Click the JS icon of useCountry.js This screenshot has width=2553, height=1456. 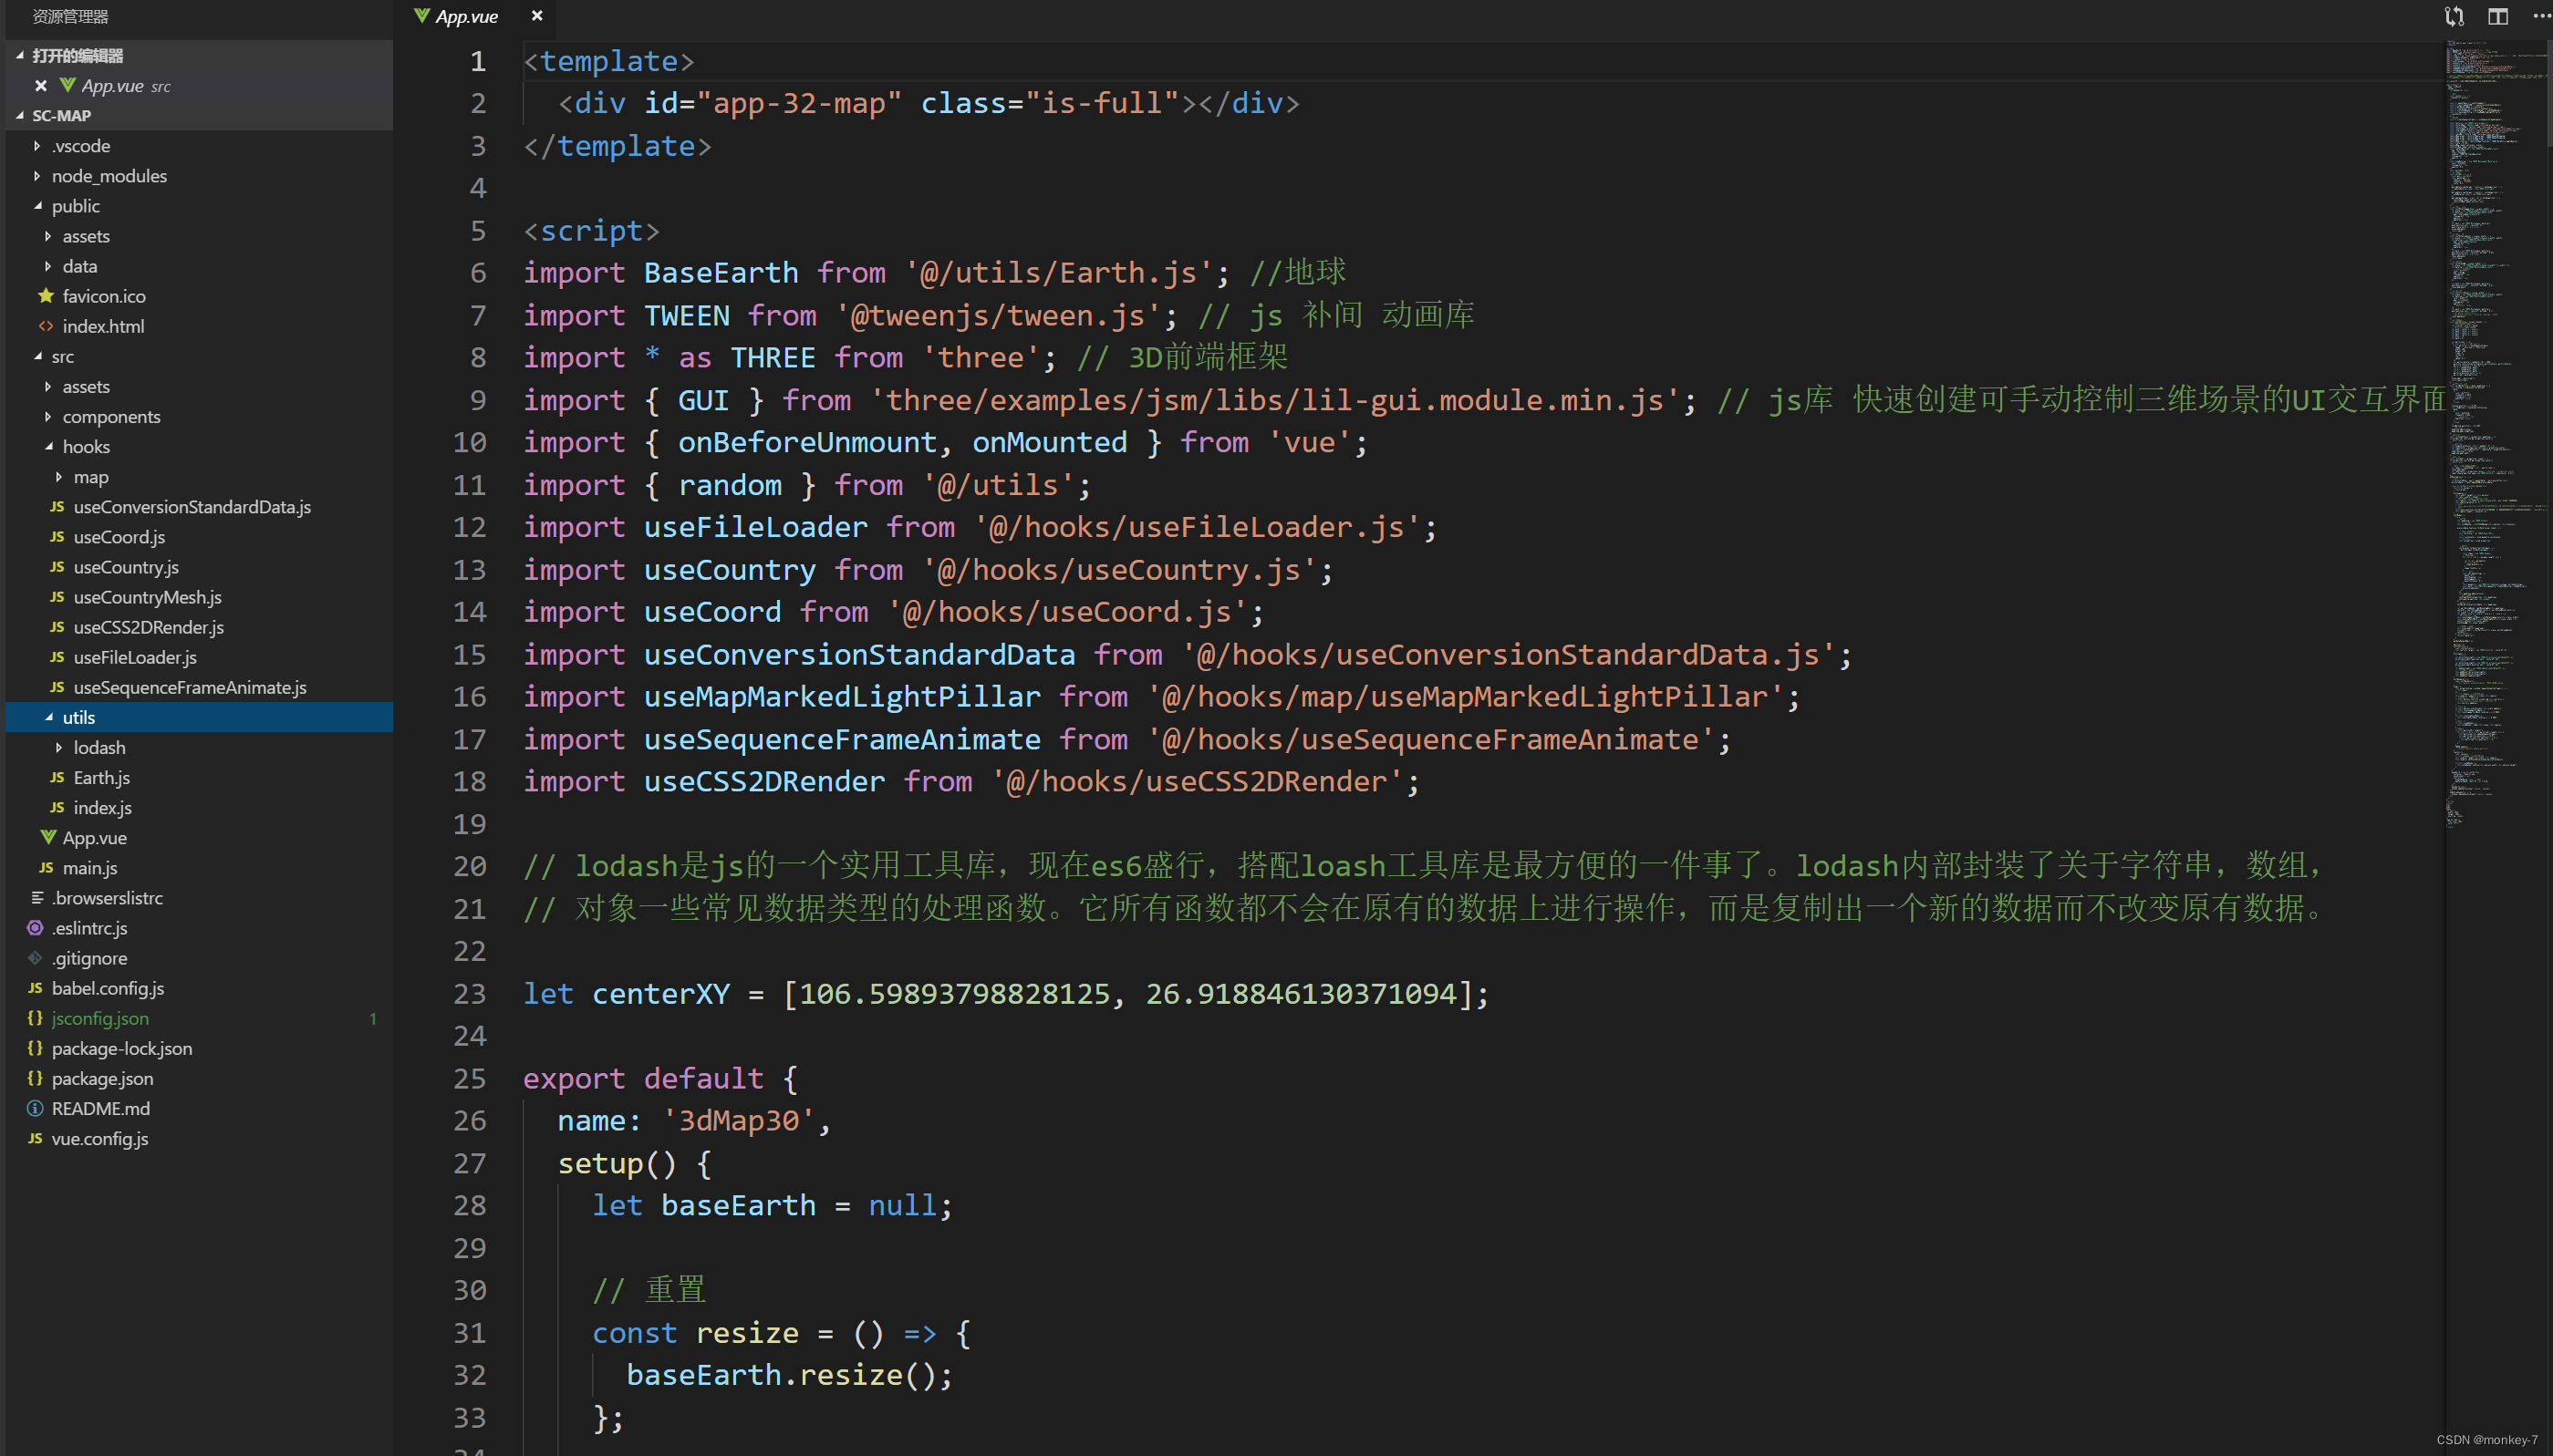tap(57, 567)
